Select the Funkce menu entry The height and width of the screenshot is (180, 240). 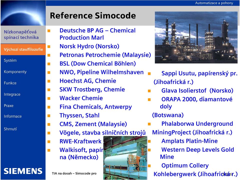pyautogui.click(x=10, y=83)
